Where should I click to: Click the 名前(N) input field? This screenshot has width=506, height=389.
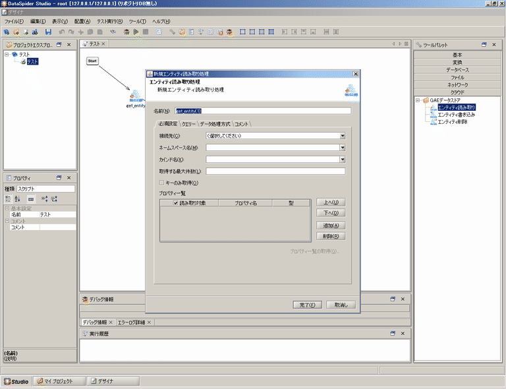(x=263, y=111)
